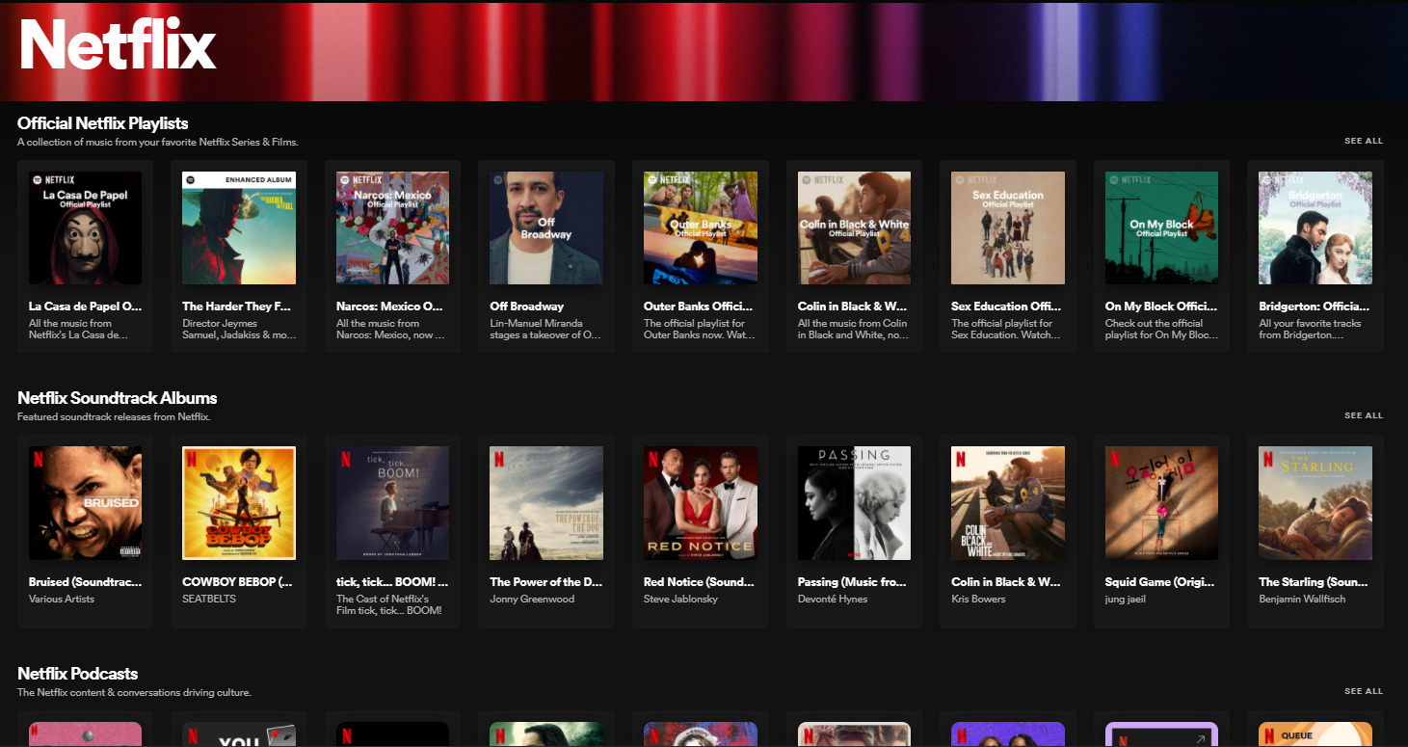1408x747 pixels.
Task: Open the Off Broadway playlist cover
Action: [x=546, y=228]
